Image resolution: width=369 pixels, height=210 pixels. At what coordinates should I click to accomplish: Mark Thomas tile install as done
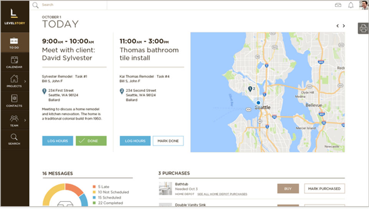click(x=168, y=141)
